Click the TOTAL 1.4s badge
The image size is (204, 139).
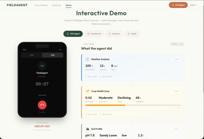(x=177, y=44)
